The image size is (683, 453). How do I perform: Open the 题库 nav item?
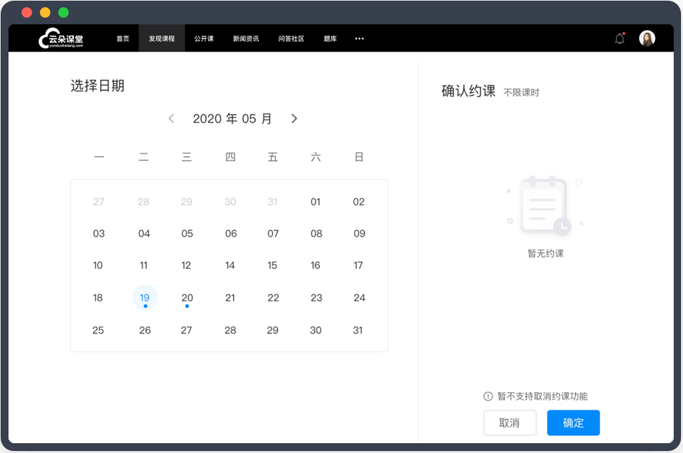pyautogui.click(x=330, y=39)
